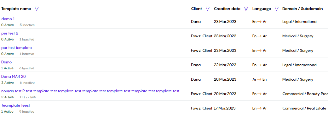Click the Commercial / Real Estate domain cell
Viewport: 328px width, 118px height.
304,108
